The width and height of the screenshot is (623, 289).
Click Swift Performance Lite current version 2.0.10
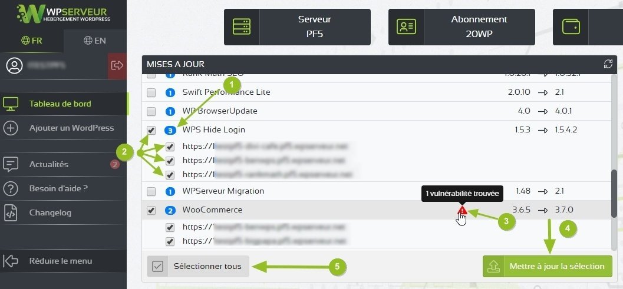519,92
